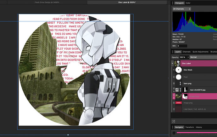Screen dimensions: 217x137
Task: Open the Quick Adjustments tab
Action: coord(200,52)
